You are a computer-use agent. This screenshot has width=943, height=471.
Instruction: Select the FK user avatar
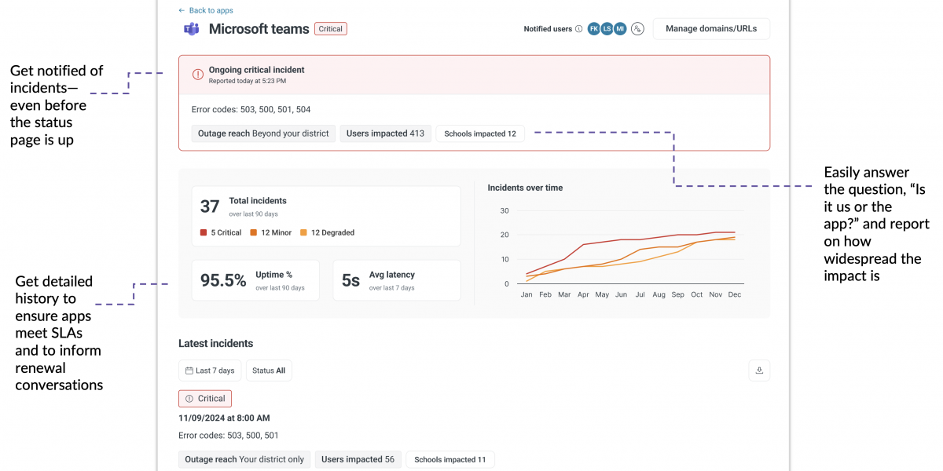(x=594, y=29)
